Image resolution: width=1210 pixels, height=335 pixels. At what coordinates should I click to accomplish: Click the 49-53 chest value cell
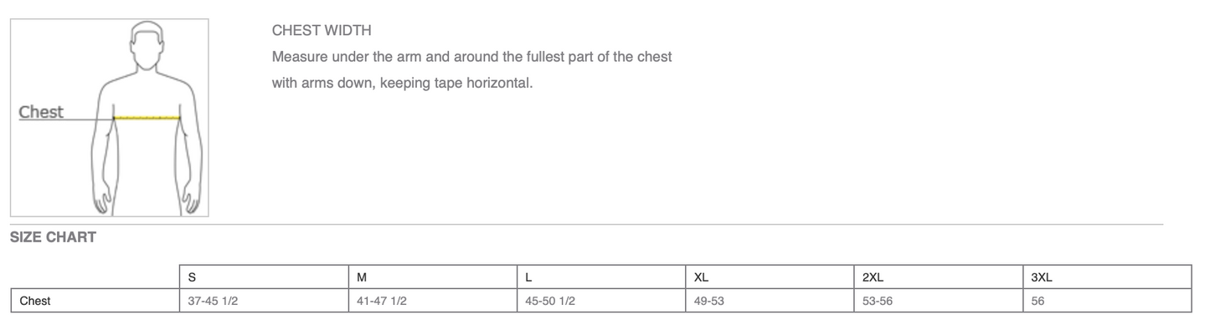click(709, 301)
